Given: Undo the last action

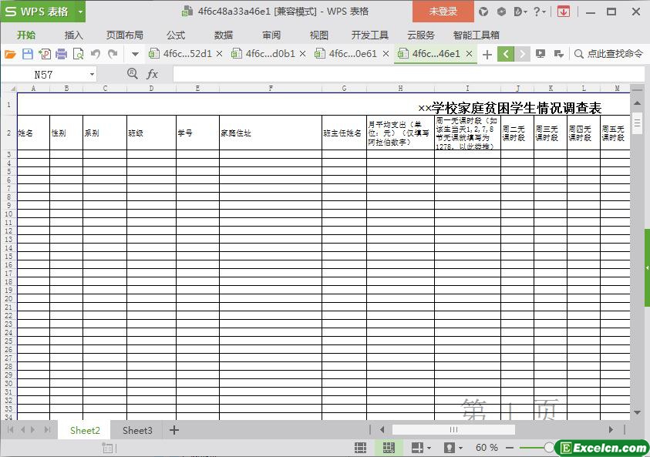Looking at the screenshot, I should [96, 54].
